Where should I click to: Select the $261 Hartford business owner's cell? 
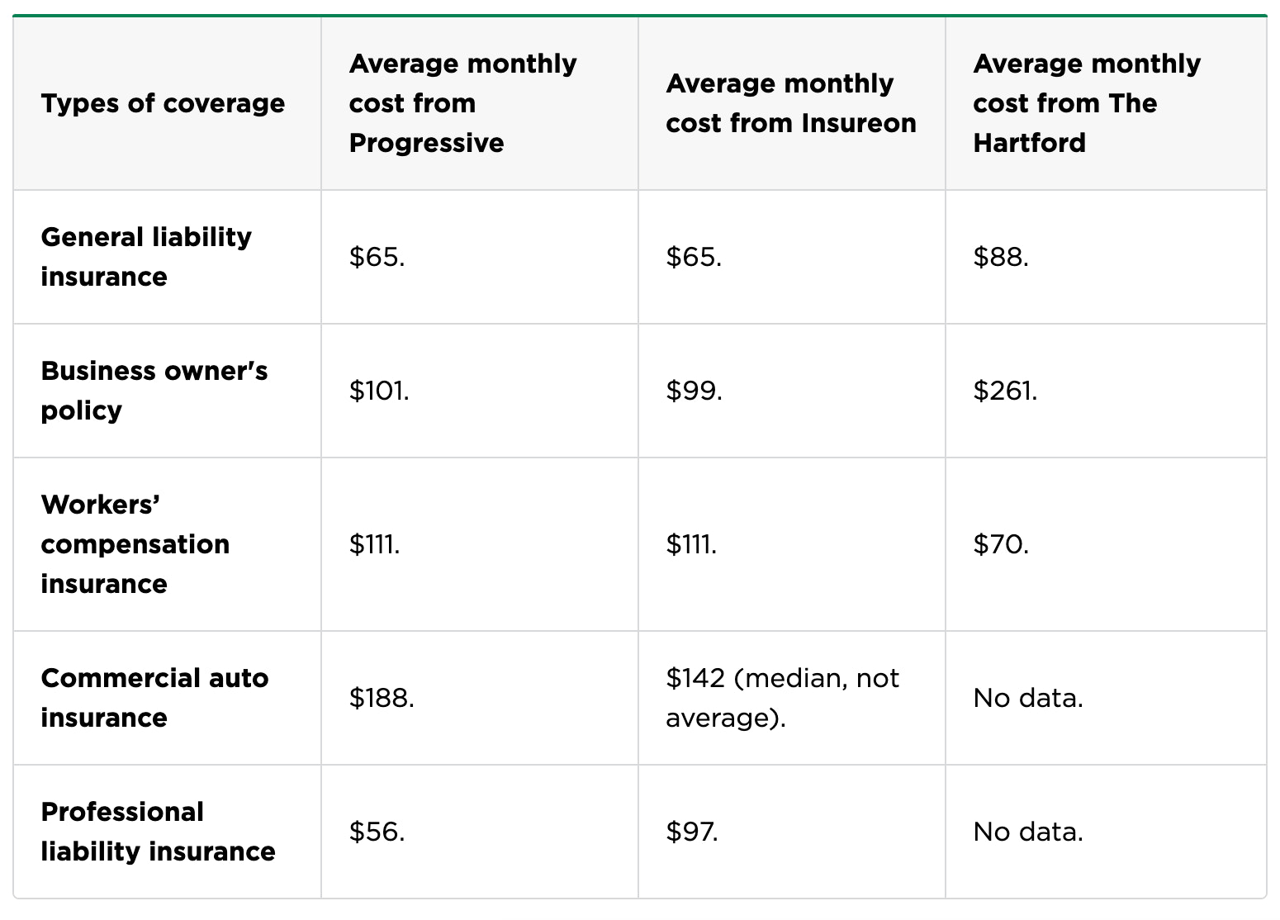[x=1005, y=391]
